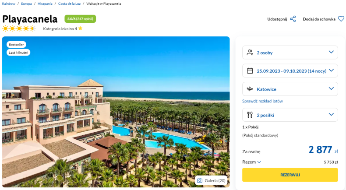The image size is (346, 190).
Task: Click the yellow REZERWUJ booking button
Action: click(x=290, y=175)
